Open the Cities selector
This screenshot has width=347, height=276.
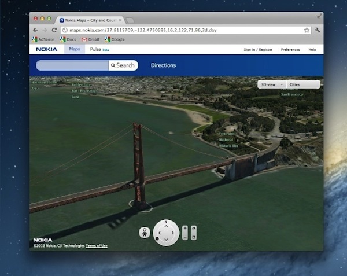[304, 84]
